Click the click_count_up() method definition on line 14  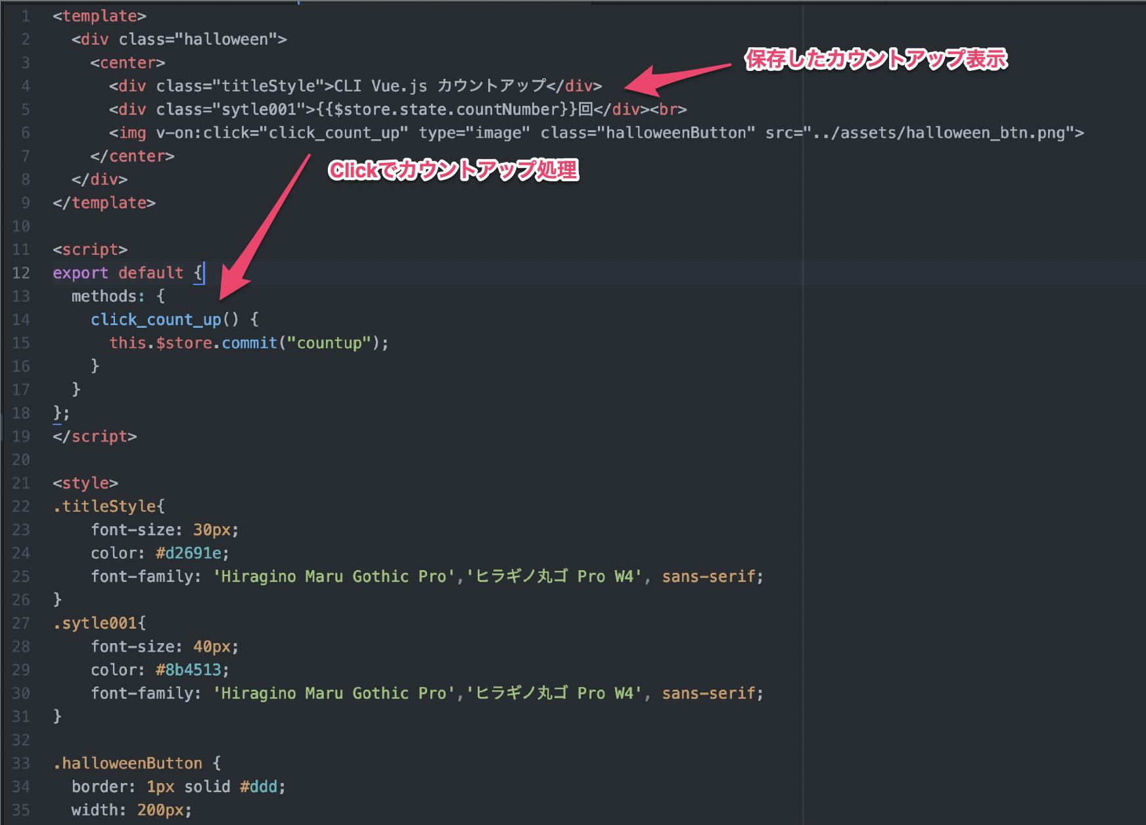[165, 320]
